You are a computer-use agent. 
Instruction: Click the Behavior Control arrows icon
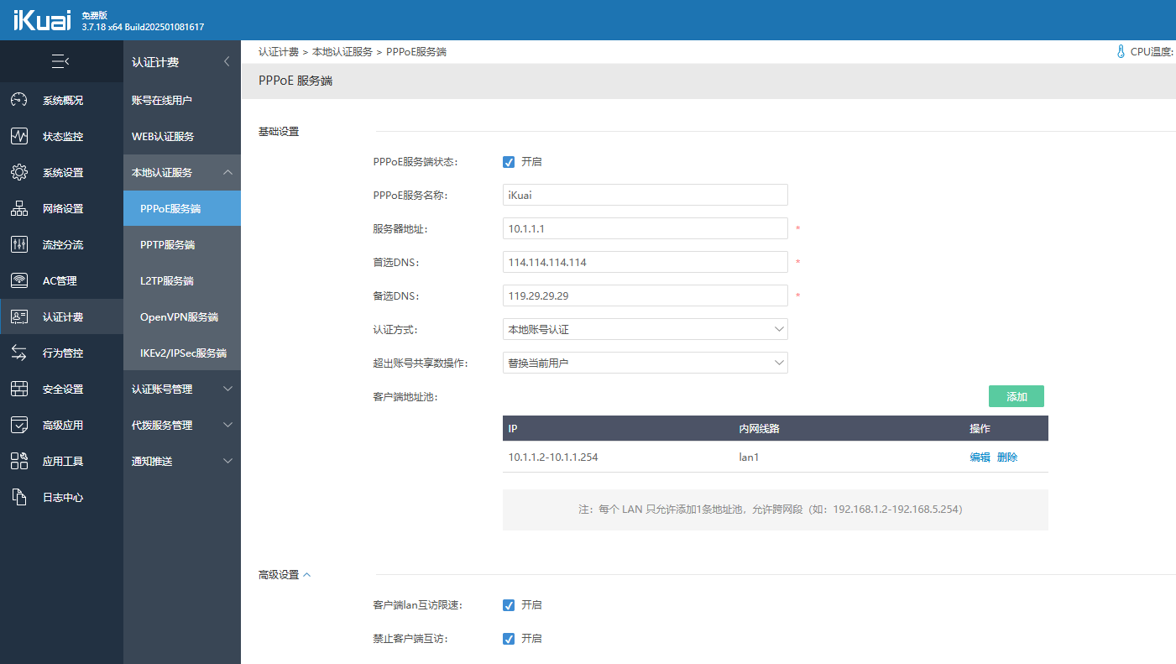[19, 353]
